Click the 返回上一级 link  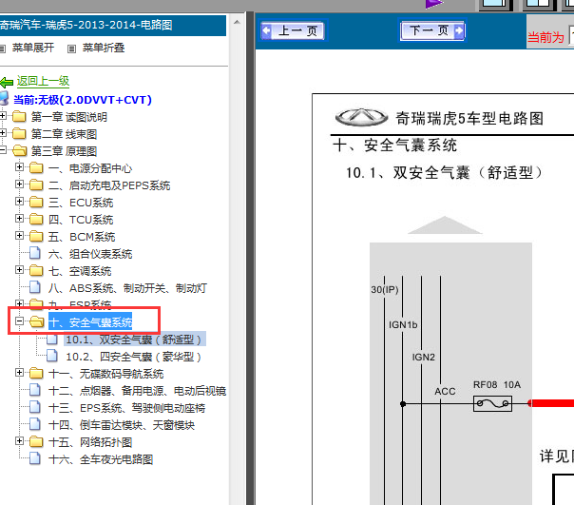click(43, 81)
